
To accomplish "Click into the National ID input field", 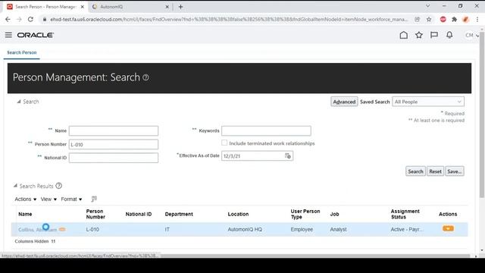I will tap(114, 158).
